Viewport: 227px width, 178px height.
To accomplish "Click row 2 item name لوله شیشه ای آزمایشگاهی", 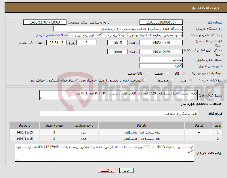I will pos(141,139).
